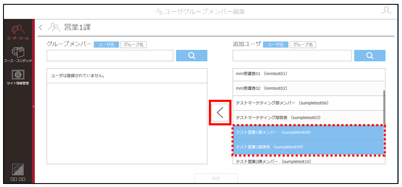This screenshot has width=402, height=187.
Task: Select テストマーケティング部メンバー (sumpletest06)
Action: [x=309, y=103]
